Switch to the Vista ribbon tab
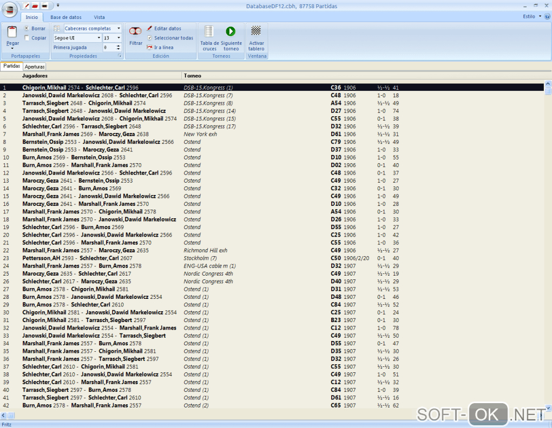This screenshot has width=552, height=428. 99,17
